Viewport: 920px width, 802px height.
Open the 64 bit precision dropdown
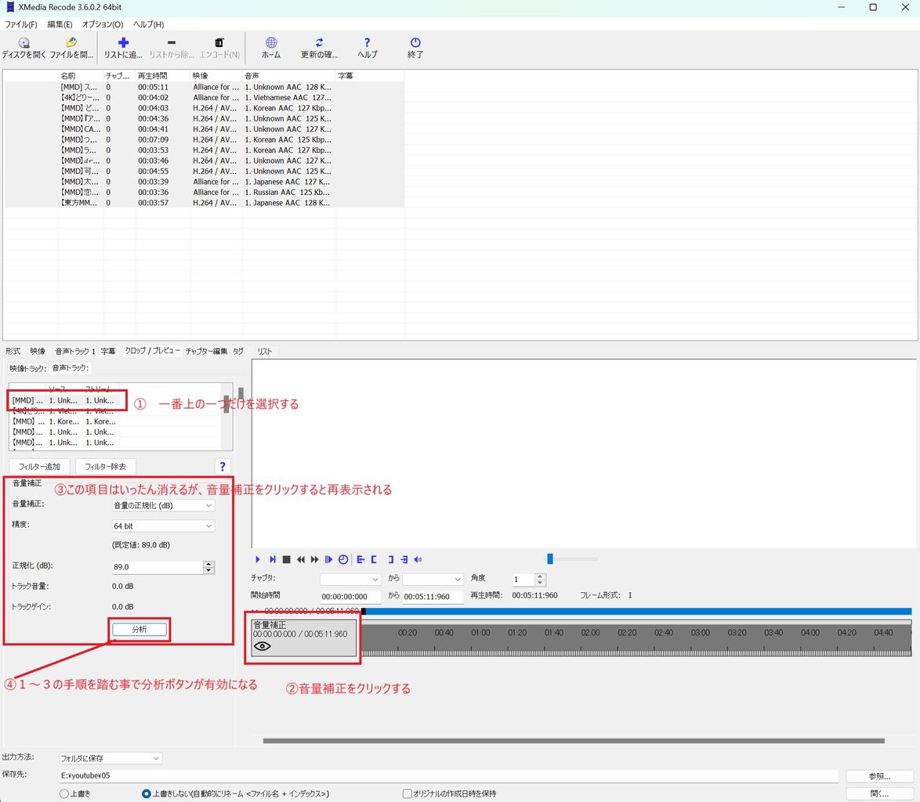(163, 526)
